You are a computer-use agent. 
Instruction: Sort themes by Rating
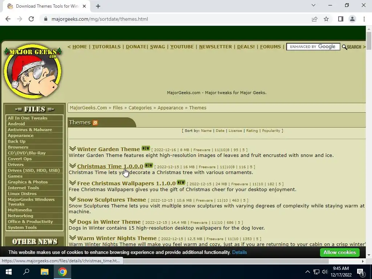click(x=252, y=131)
